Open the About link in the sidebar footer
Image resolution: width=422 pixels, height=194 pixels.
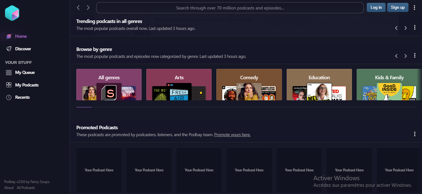click(9, 188)
